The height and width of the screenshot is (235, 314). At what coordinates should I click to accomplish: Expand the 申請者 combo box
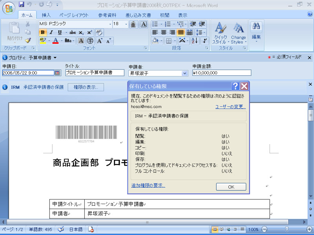(x=185, y=73)
